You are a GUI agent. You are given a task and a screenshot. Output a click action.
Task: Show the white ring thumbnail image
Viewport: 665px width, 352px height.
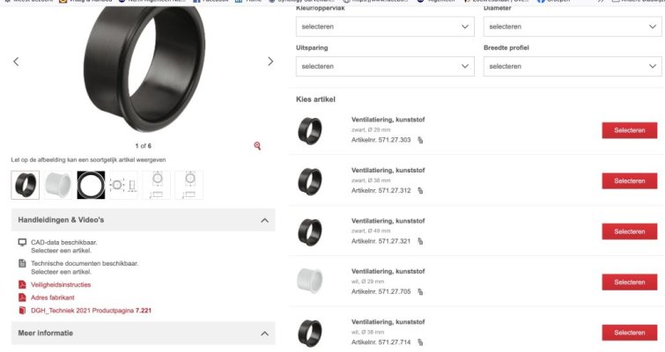pyautogui.click(x=57, y=185)
